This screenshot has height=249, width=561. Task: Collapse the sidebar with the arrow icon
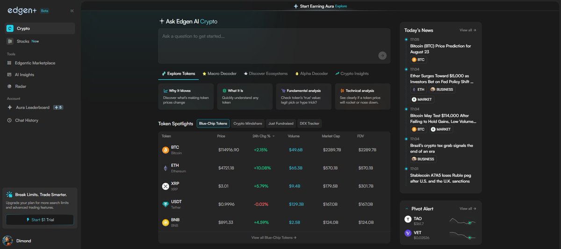pyautogui.click(x=72, y=11)
